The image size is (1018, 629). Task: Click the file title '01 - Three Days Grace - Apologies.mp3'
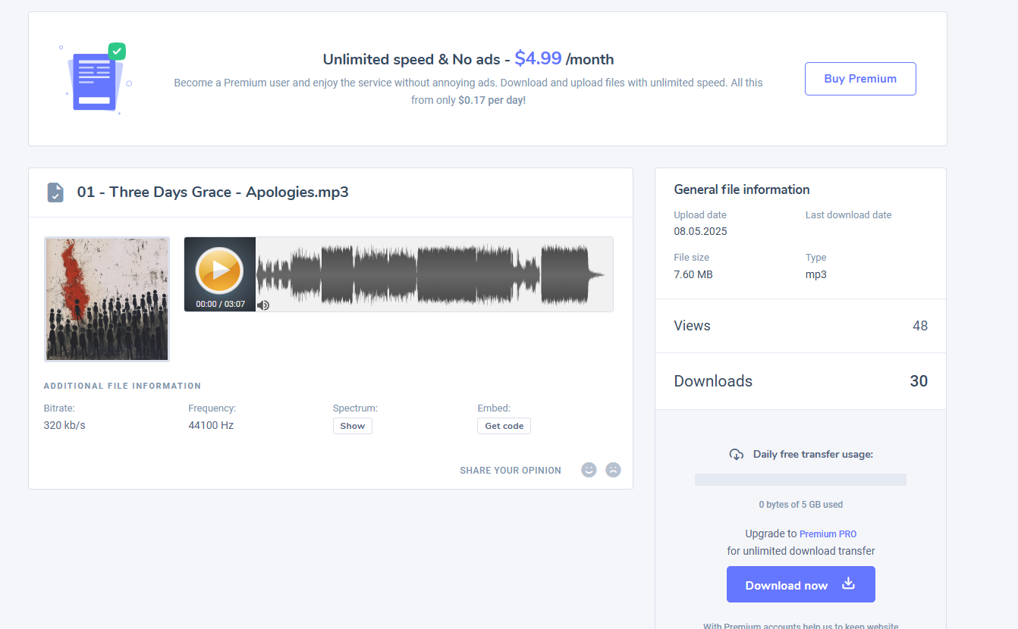pos(213,192)
